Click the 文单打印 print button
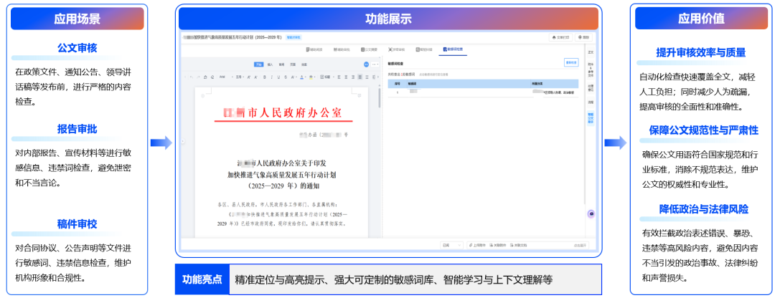 [x=560, y=37]
